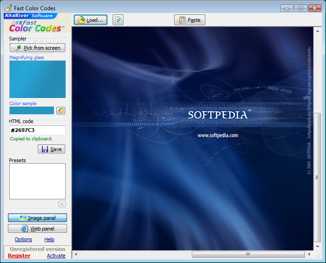Click inside the Presets list box
Viewport: 326px width, 263px height.
click(x=37, y=181)
